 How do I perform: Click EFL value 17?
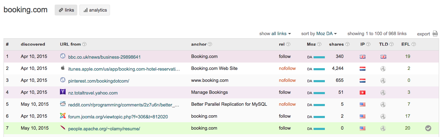408,116
